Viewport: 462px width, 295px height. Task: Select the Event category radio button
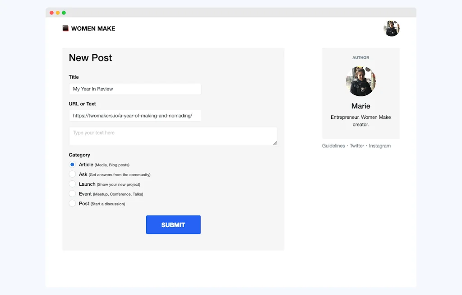click(x=72, y=194)
